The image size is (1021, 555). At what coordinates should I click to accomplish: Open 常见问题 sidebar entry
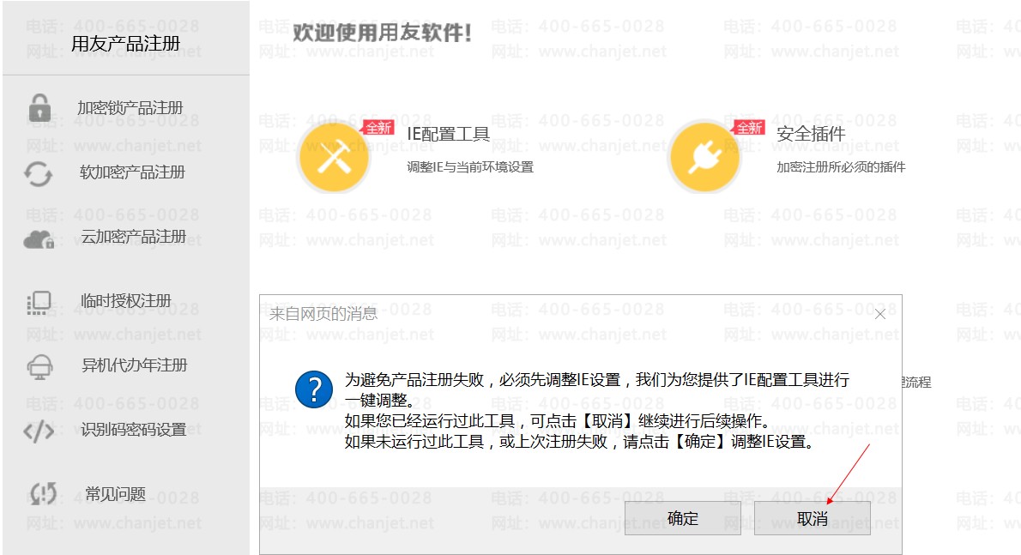115,494
